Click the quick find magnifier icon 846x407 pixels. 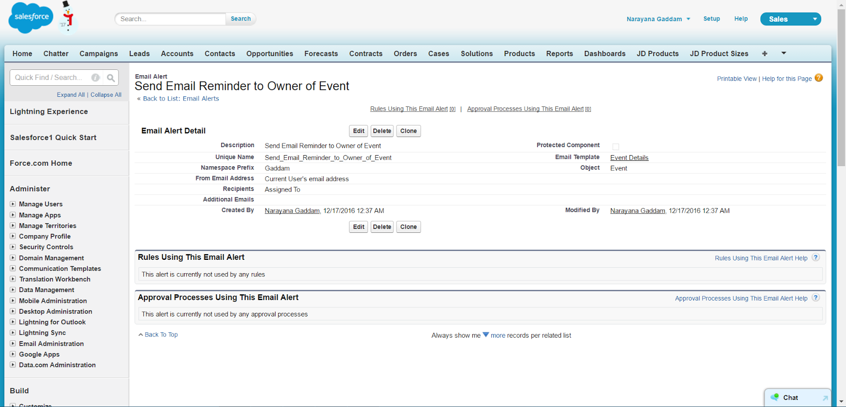(x=111, y=78)
